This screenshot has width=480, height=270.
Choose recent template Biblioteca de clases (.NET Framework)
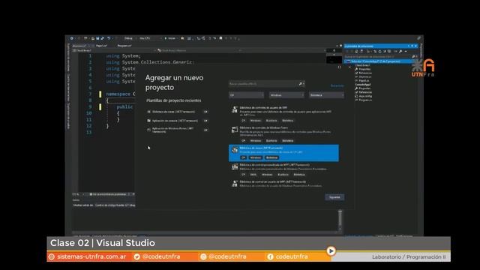[x=177, y=112]
